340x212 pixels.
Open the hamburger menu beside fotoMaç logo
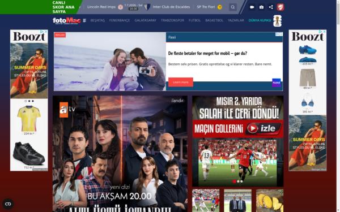click(x=84, y=20)
